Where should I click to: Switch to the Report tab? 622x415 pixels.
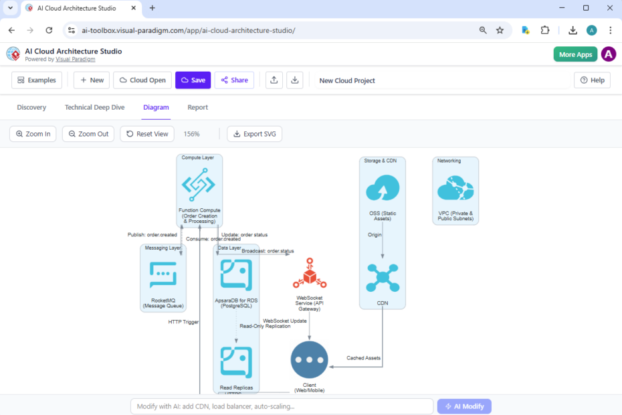(197, 107)
